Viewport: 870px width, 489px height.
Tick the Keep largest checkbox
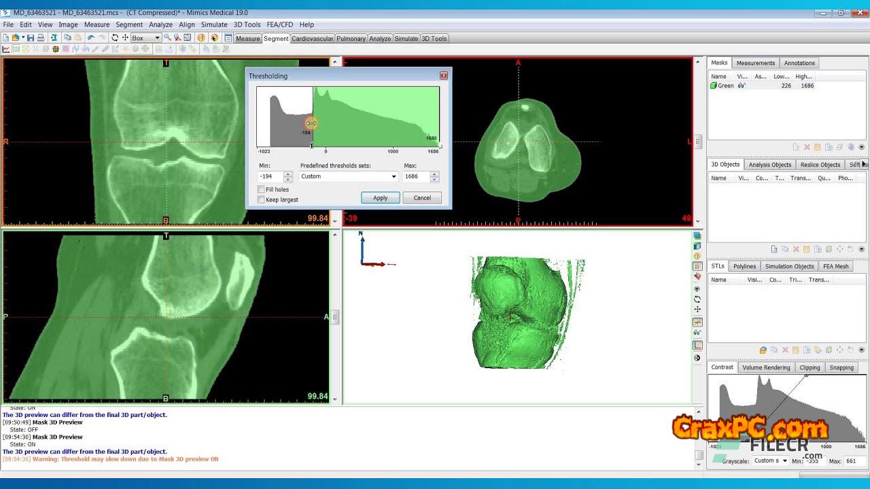click(x=262, y=200)
